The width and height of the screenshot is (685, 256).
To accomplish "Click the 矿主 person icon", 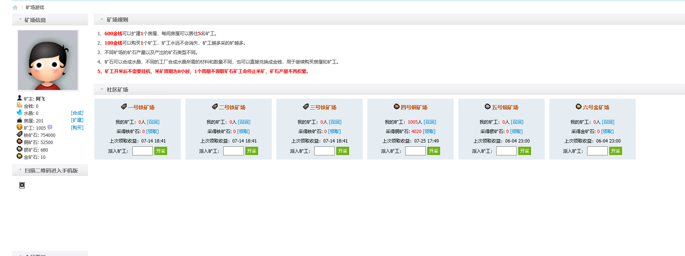I will point(19,98).
